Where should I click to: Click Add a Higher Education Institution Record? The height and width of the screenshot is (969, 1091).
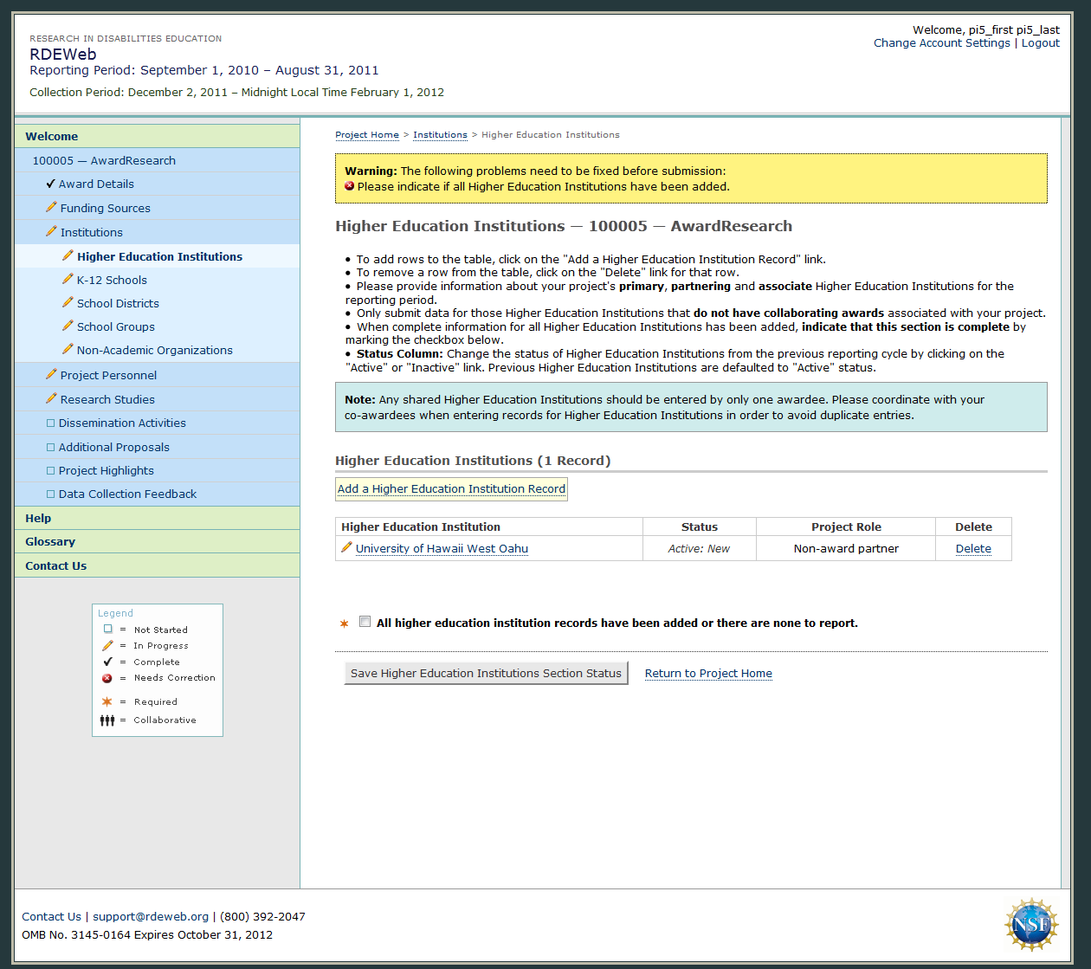coord(451,489)
